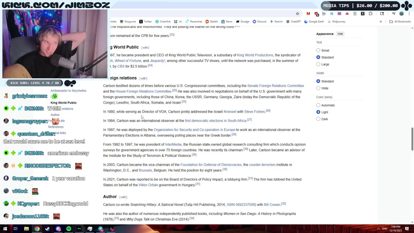The height and width of the screenshot is (233, 414).
Task: Click the ENG language indicator
Action: click(x=385, y=229)
